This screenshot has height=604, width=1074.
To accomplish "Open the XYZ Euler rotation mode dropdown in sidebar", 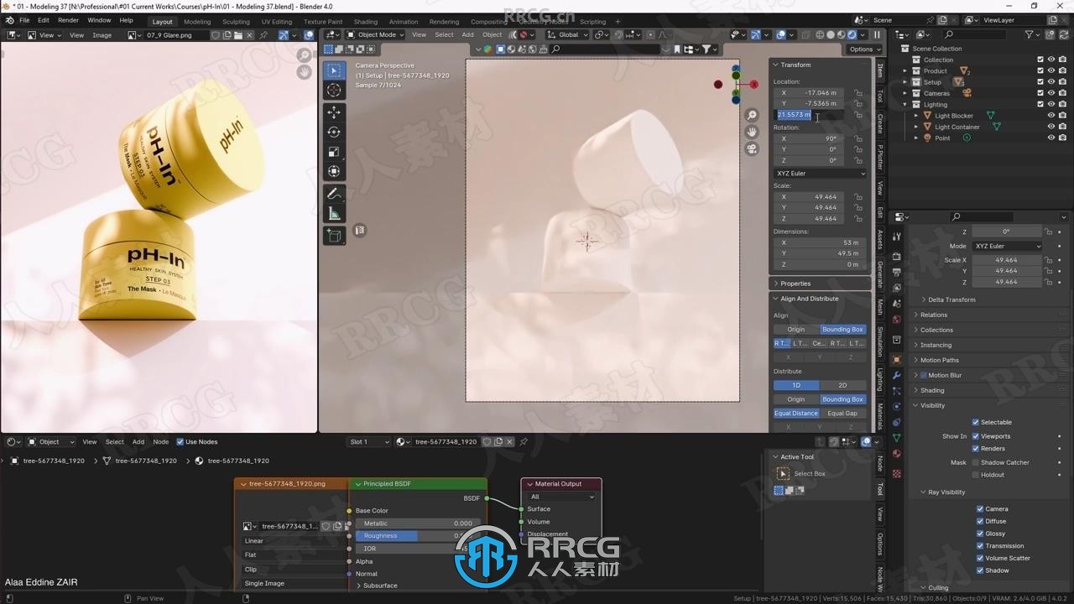I will 820,174.
